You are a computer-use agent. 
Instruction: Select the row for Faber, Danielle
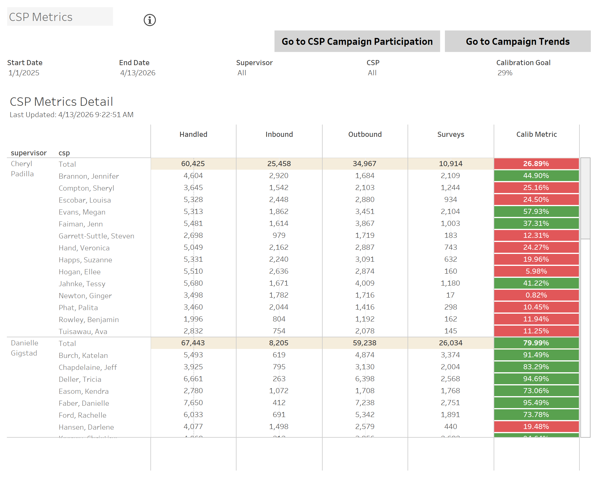click(x=84, y=403)
